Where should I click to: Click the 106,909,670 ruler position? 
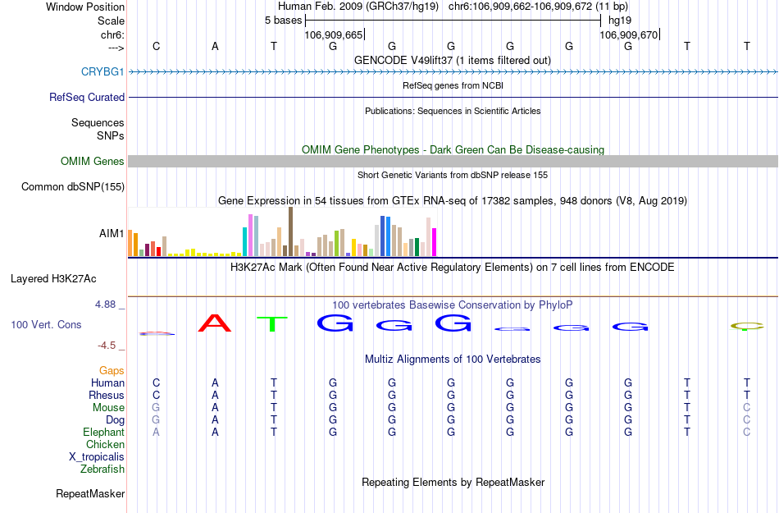629,34
